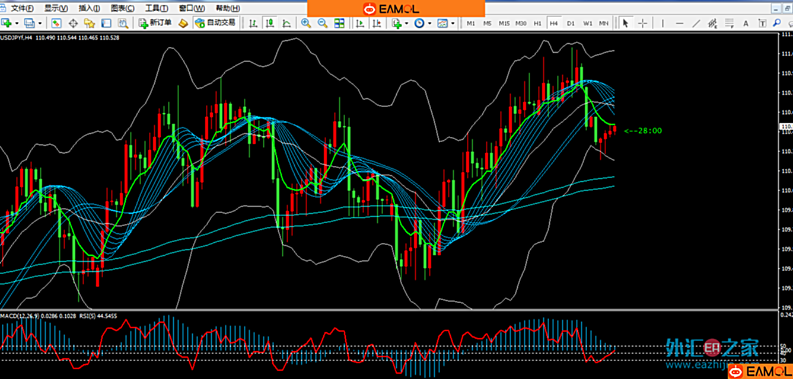Expand the periodicity clock dropdown arrow
The height and width of the screenshot is (379, 793).
pyautogui.click(x=429, y=23)
